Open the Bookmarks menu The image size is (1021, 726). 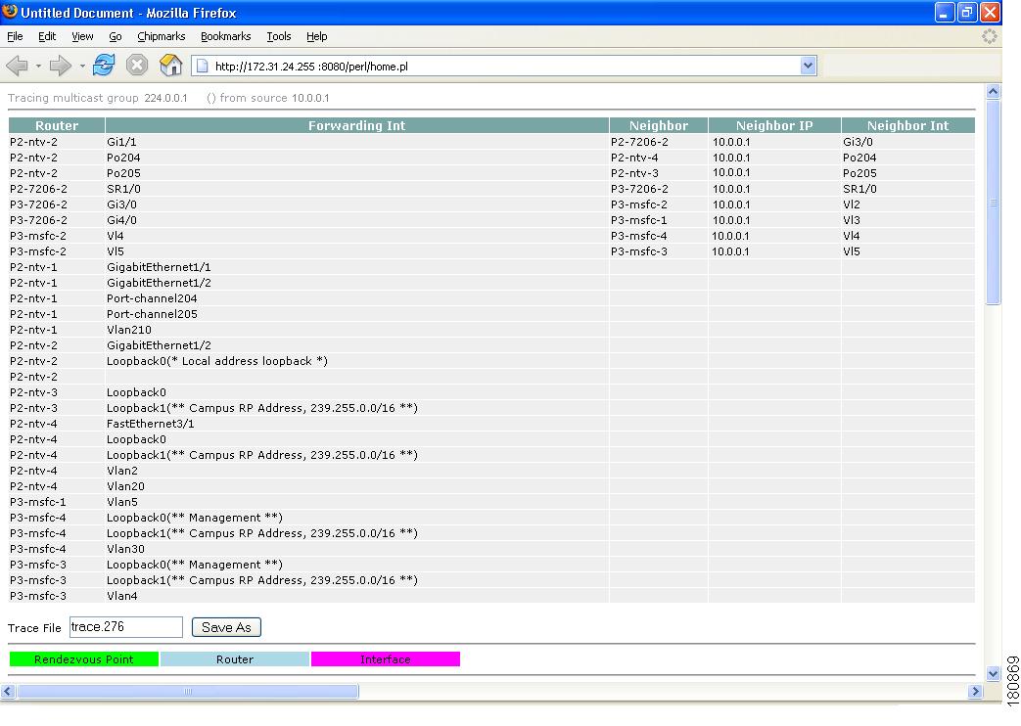[225, 36]
